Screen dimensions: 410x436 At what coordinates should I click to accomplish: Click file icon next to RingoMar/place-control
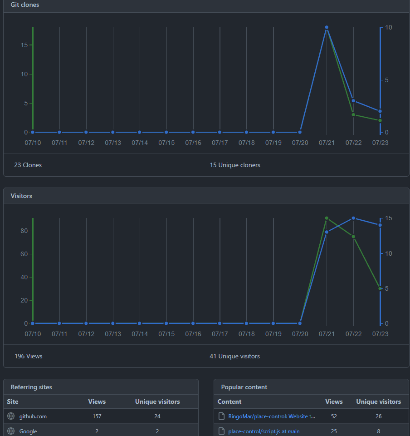pyautogui.click(x=222, y=416)
